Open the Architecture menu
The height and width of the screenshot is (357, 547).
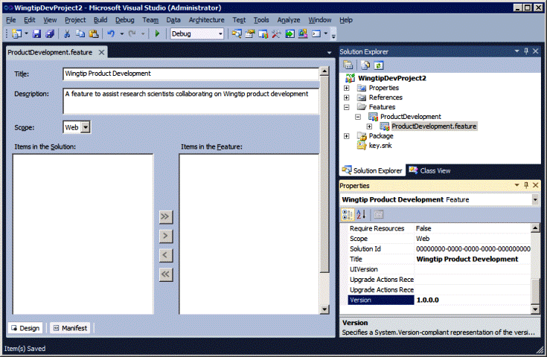(207, 20)
